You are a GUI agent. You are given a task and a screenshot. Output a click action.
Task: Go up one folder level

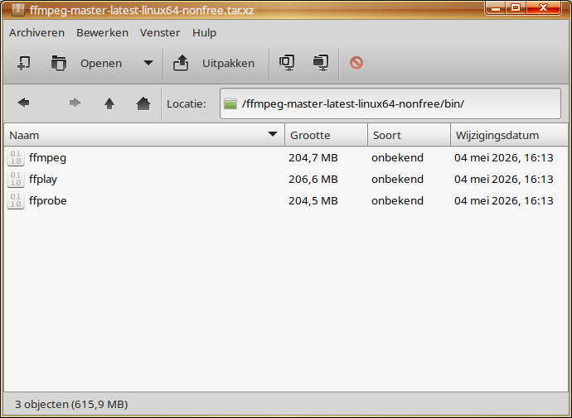(x=109, y=103)
